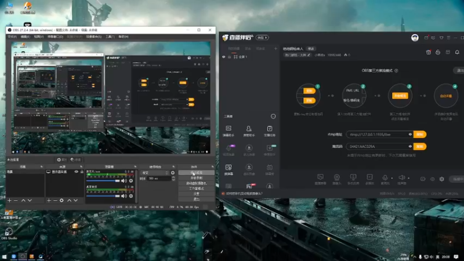Click exit button in OBS controls panel
The width and height of the screenshot is (464, 261).
[x=197, y=199]
